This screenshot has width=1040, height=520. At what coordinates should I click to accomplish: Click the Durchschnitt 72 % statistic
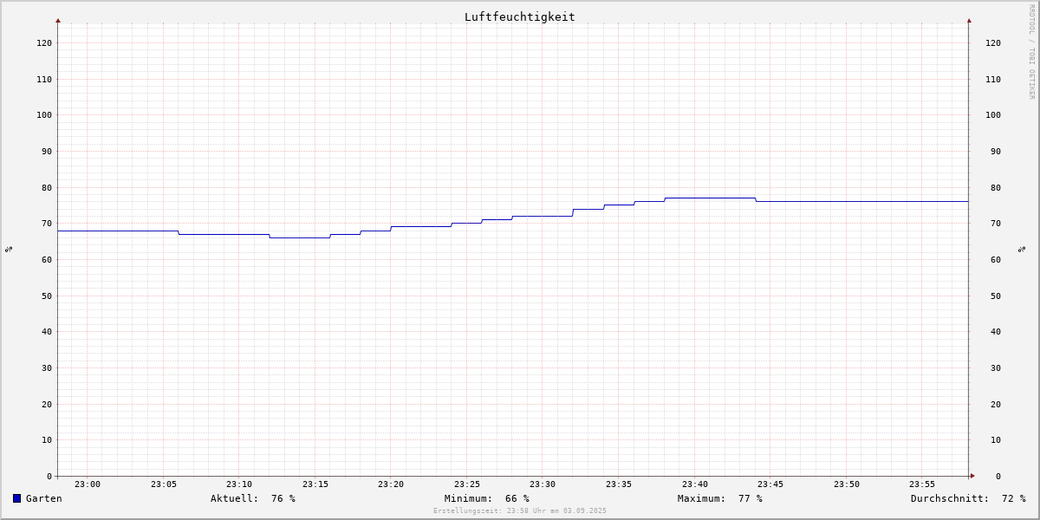pyautogui.click(x=967, y=498)
